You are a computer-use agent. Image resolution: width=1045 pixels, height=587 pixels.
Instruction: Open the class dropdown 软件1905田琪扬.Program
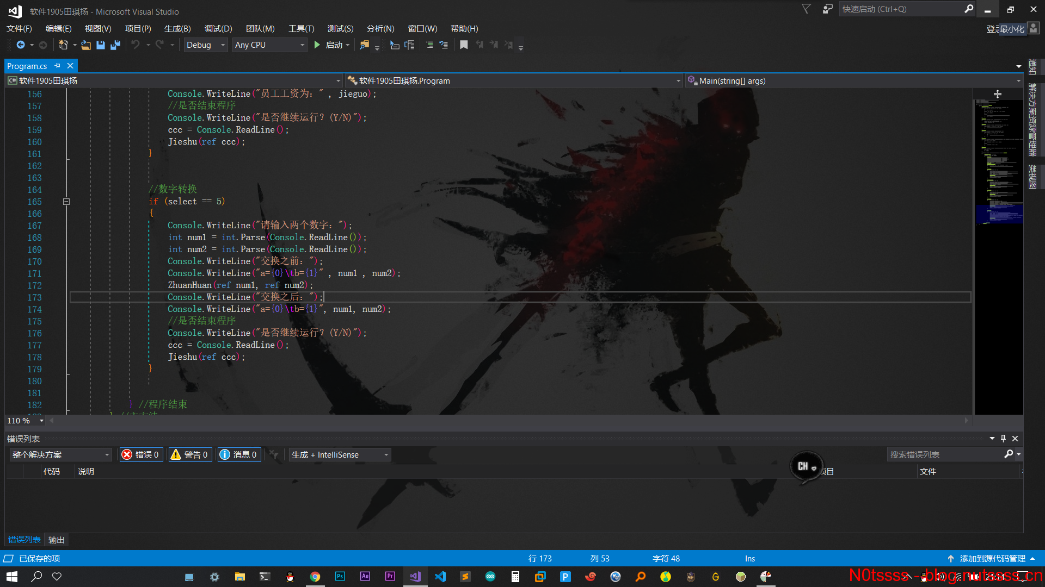[514, 80]
